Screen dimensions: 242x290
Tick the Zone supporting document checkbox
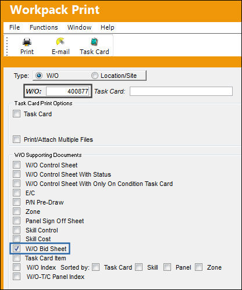(16, 212)
